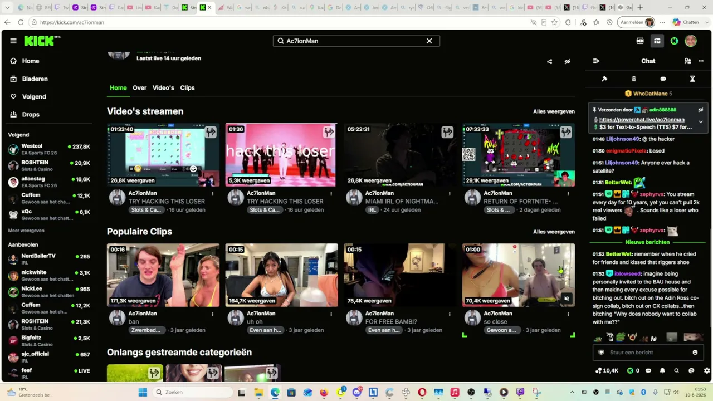
Task: Click the browser address bar URL
Action: (x=72, y=22)
